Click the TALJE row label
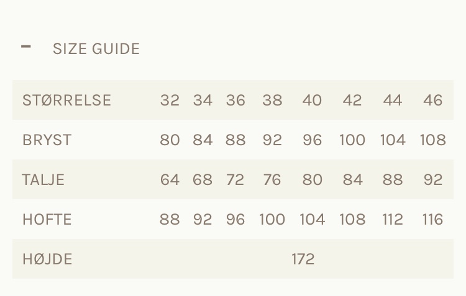 (43, 179)
